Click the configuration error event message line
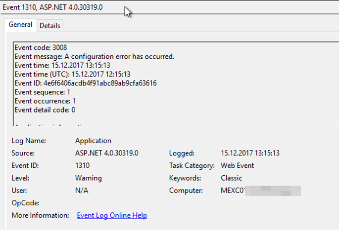 [x=94, y=56]
